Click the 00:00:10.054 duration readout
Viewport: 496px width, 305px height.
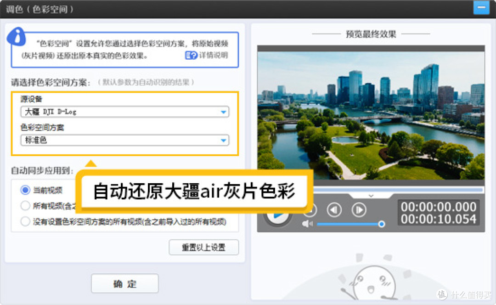(439, 219)
